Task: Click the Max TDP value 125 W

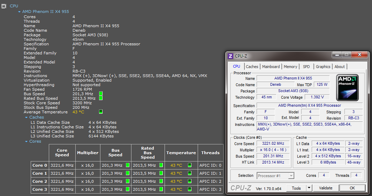Action: [322, 84]
